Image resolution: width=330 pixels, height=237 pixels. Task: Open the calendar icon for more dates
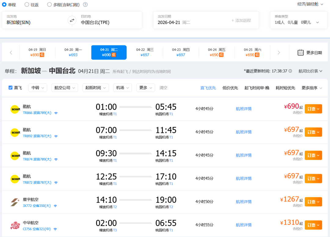(x=301, y=52)
